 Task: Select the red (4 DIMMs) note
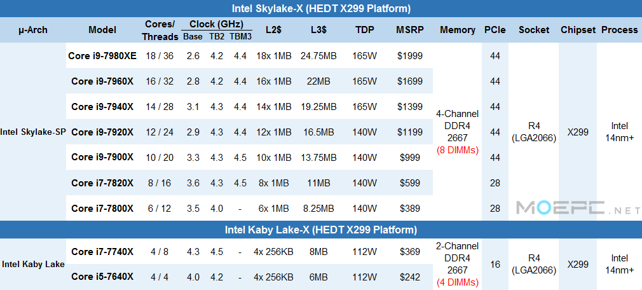point(457,282)
